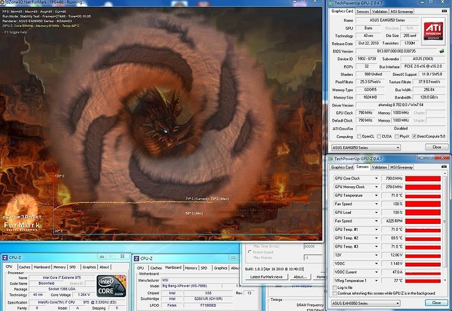Click the title bar icon of the GPU-Z card-info window

click(330, 3)
